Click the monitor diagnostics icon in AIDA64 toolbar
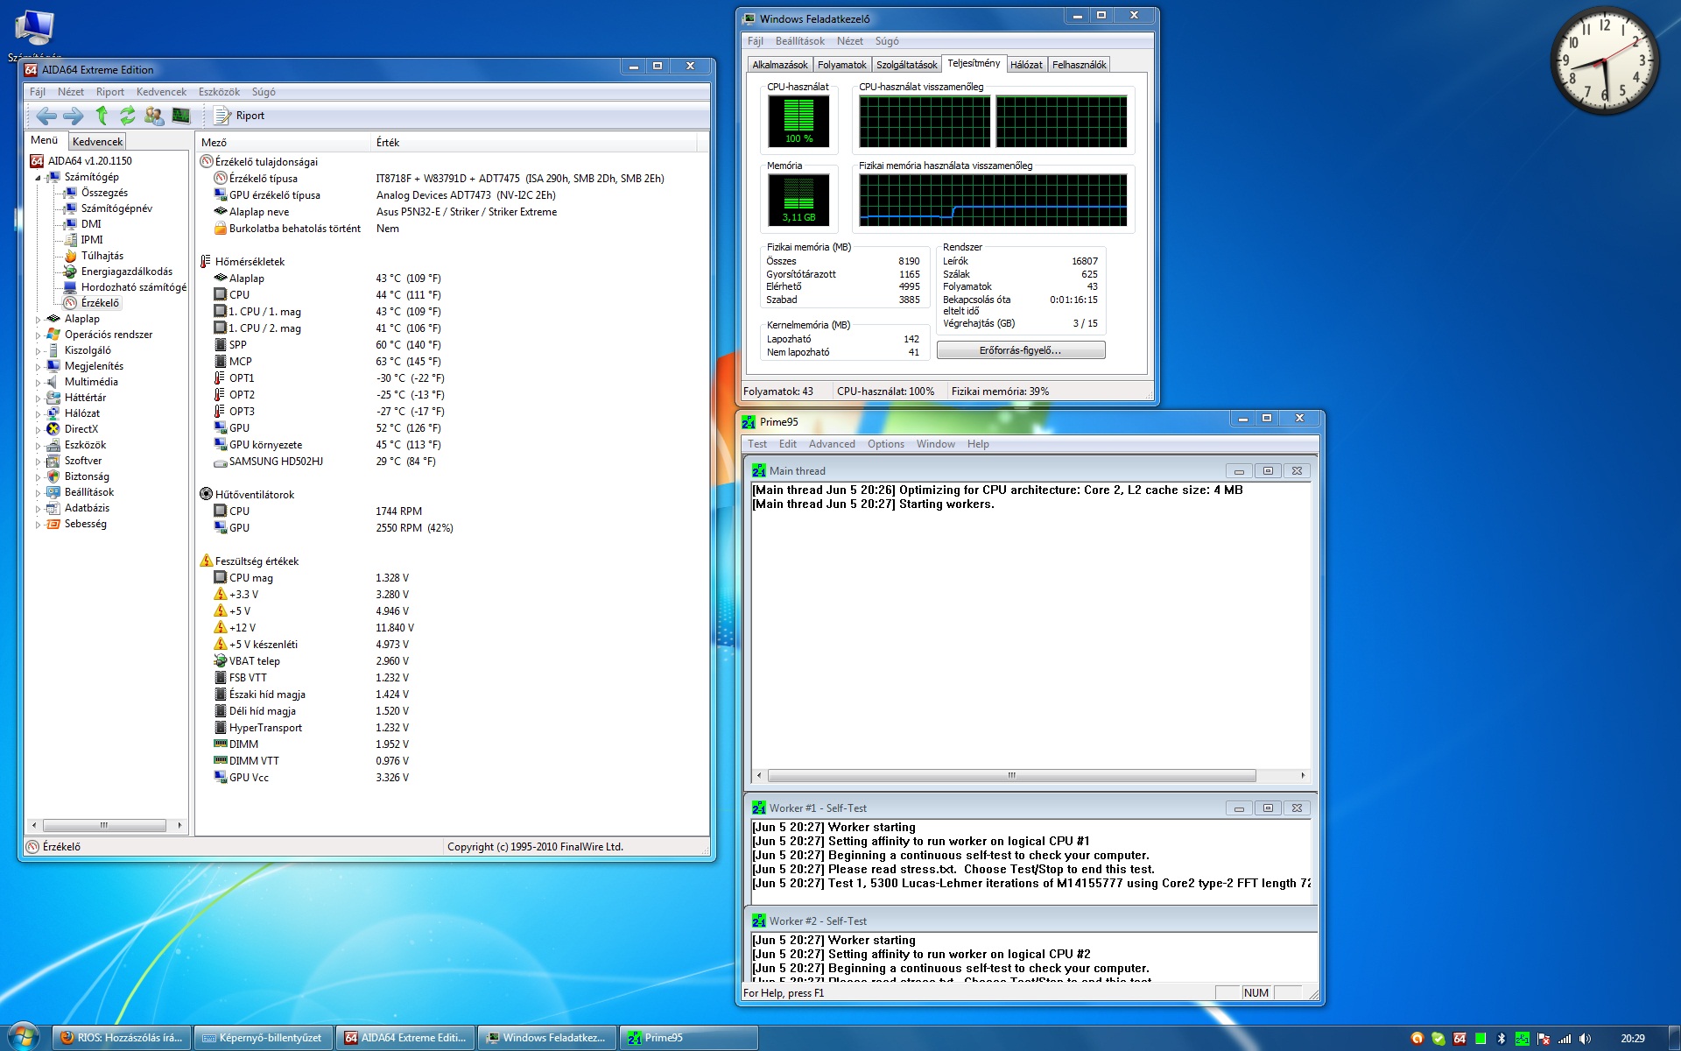 coord(181,116)
